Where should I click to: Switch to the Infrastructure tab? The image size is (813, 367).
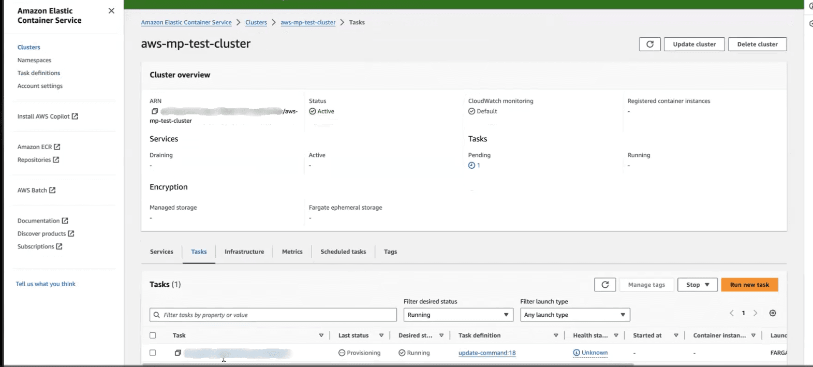click(244, 252)
